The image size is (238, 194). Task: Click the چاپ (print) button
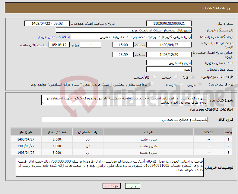132,186
